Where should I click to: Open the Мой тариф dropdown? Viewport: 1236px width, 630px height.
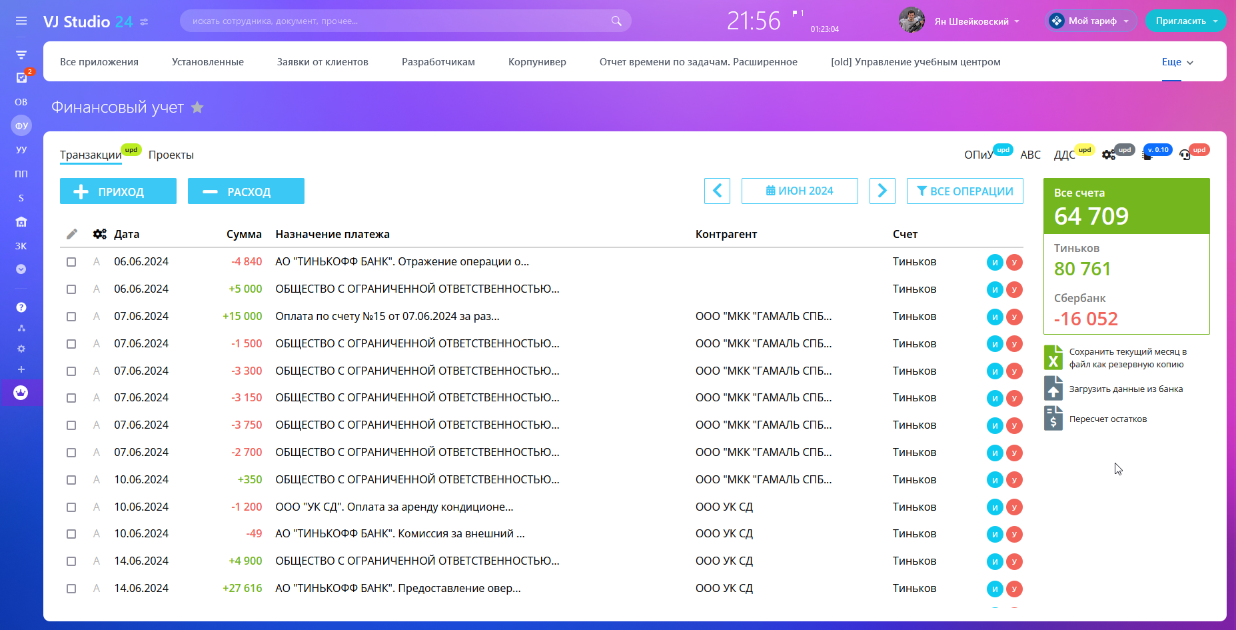(1092, 21)
